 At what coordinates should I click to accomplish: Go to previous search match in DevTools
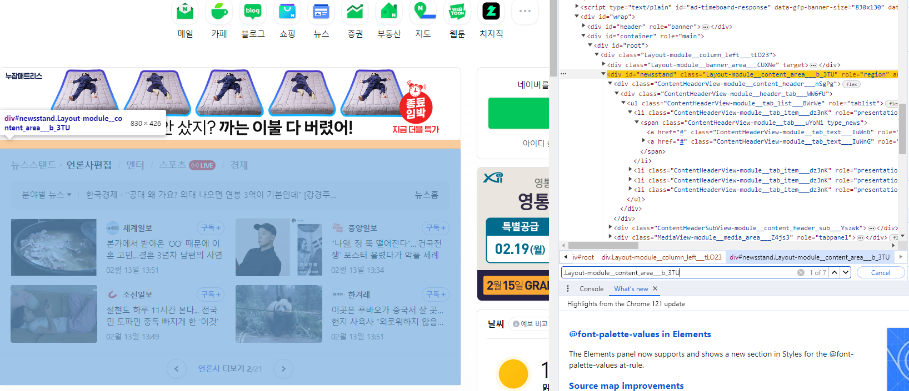click(835, 272)
